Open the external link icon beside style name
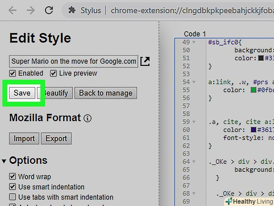The image size is (274, 206). [x=145, y=61]
